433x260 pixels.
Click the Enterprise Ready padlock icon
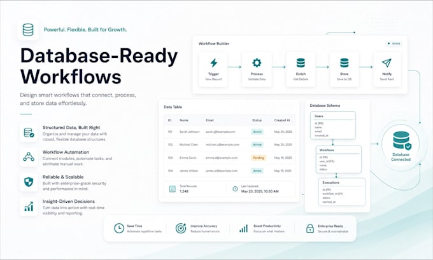click(x=310, y=228)
